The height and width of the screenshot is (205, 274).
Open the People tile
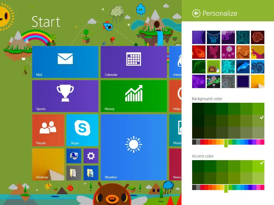pos(48,130)
